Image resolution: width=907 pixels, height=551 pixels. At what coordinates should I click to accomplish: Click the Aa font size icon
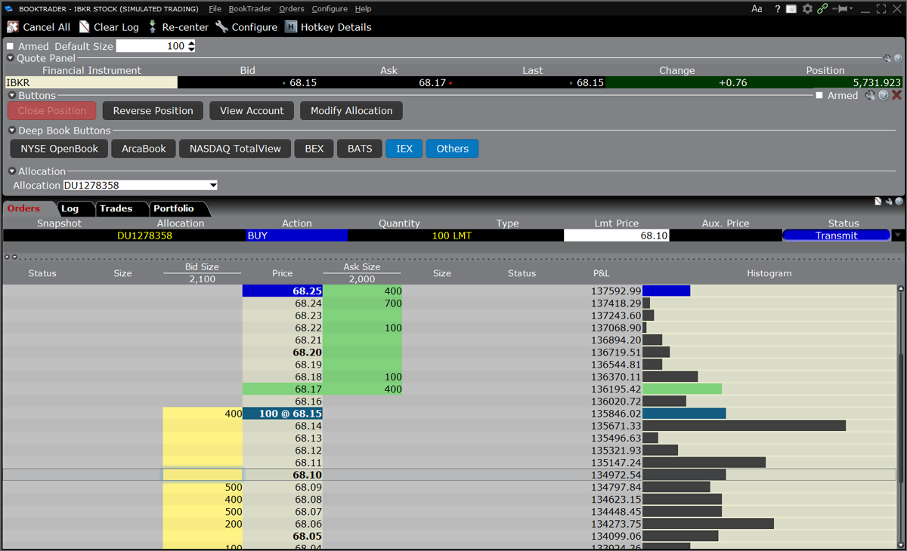[757, 8]
